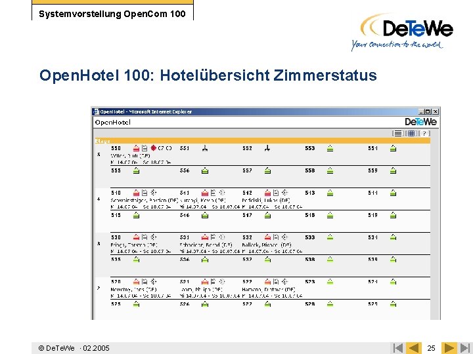The height and width of the screenshot is (354, 473).
Task: Click guest name Podolski, Lukas (DE)
Action: click(x=266, y=200)
